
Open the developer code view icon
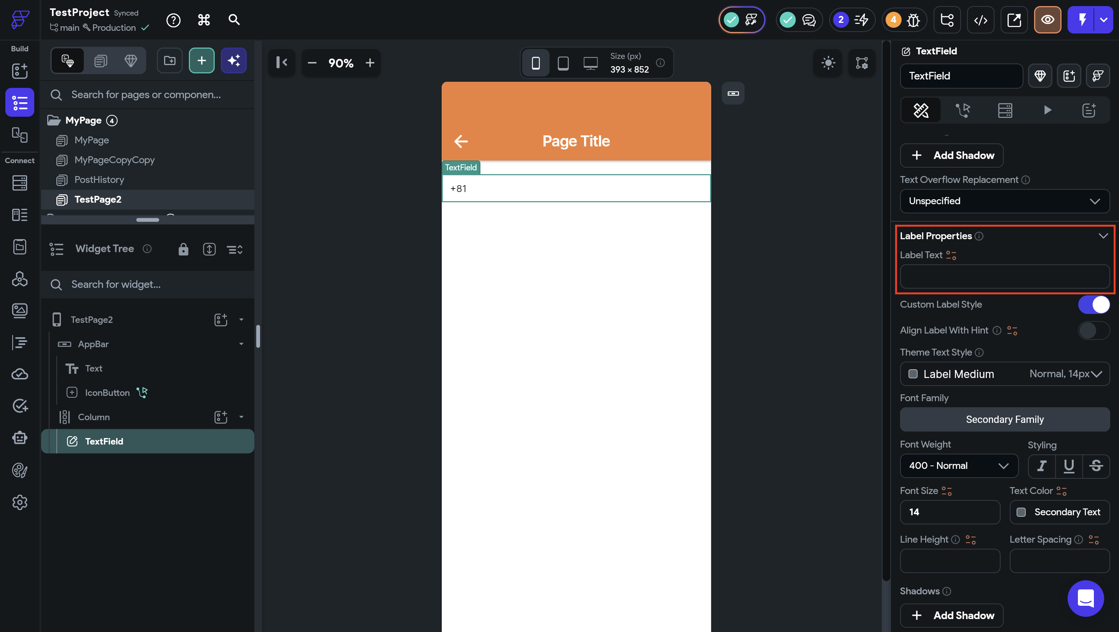(980, 20)
